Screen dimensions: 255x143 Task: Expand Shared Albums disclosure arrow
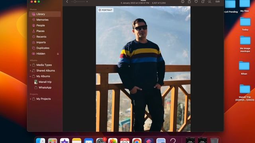(30, 71)
